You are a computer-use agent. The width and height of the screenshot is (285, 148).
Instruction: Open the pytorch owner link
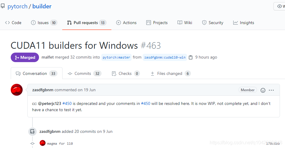pos(18,6)
